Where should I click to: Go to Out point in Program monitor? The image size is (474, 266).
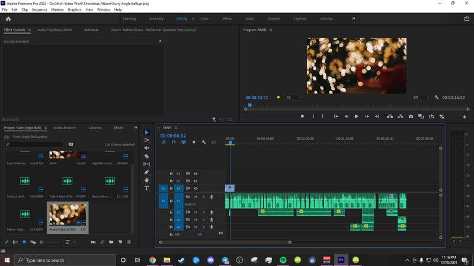(377, 116)
